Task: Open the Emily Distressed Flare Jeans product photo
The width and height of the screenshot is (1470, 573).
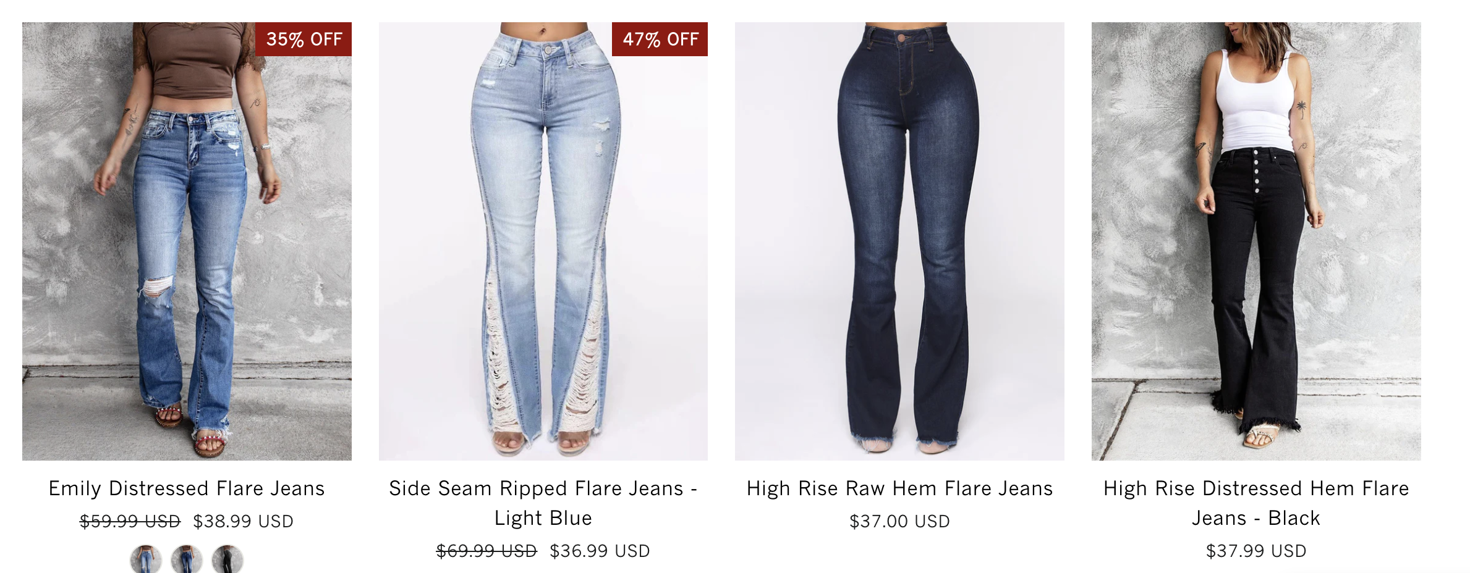Action: (187, 241)
